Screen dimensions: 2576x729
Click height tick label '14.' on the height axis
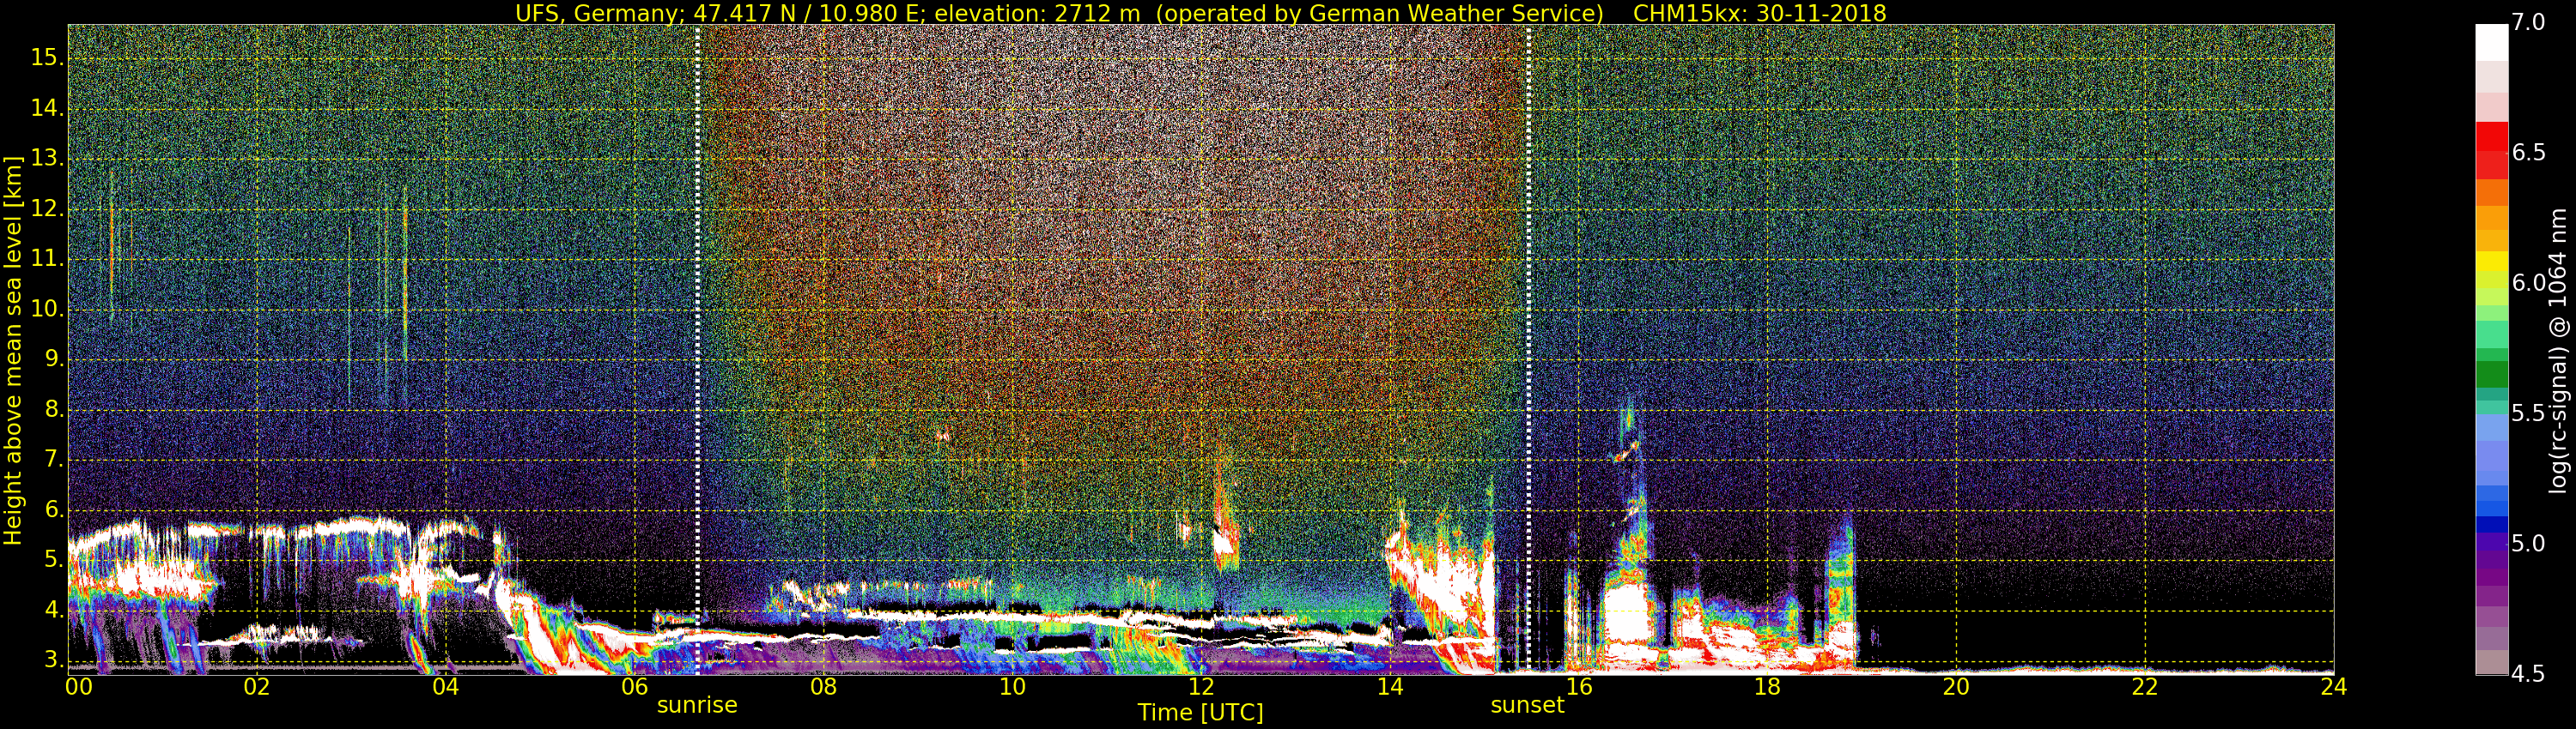[x=47, y=108]
